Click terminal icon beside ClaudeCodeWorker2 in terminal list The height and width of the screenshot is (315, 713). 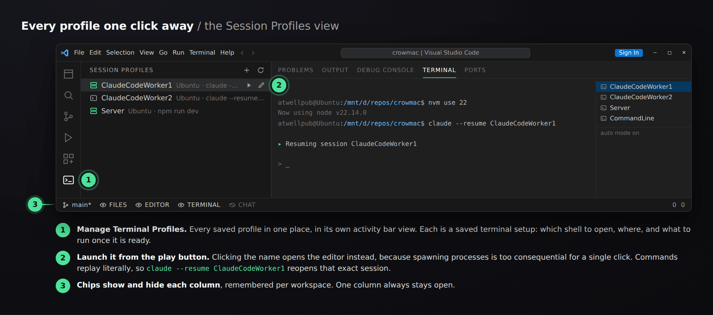[x=604, y=97]
